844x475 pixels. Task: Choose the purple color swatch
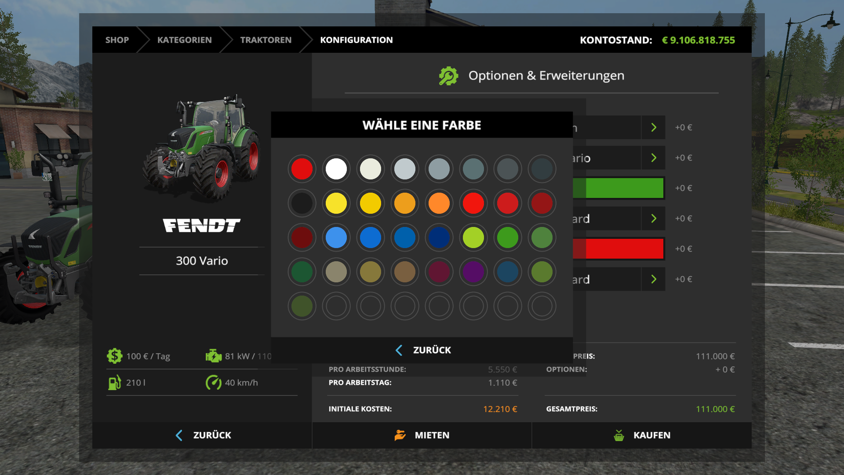473,272
